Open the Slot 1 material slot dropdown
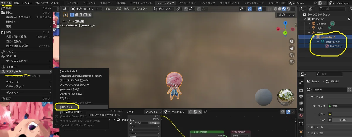Viewport: 352px width, 137px height. [153, 112]
